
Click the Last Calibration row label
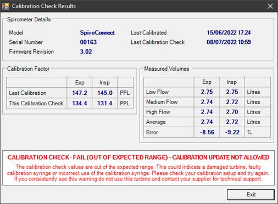27,93
